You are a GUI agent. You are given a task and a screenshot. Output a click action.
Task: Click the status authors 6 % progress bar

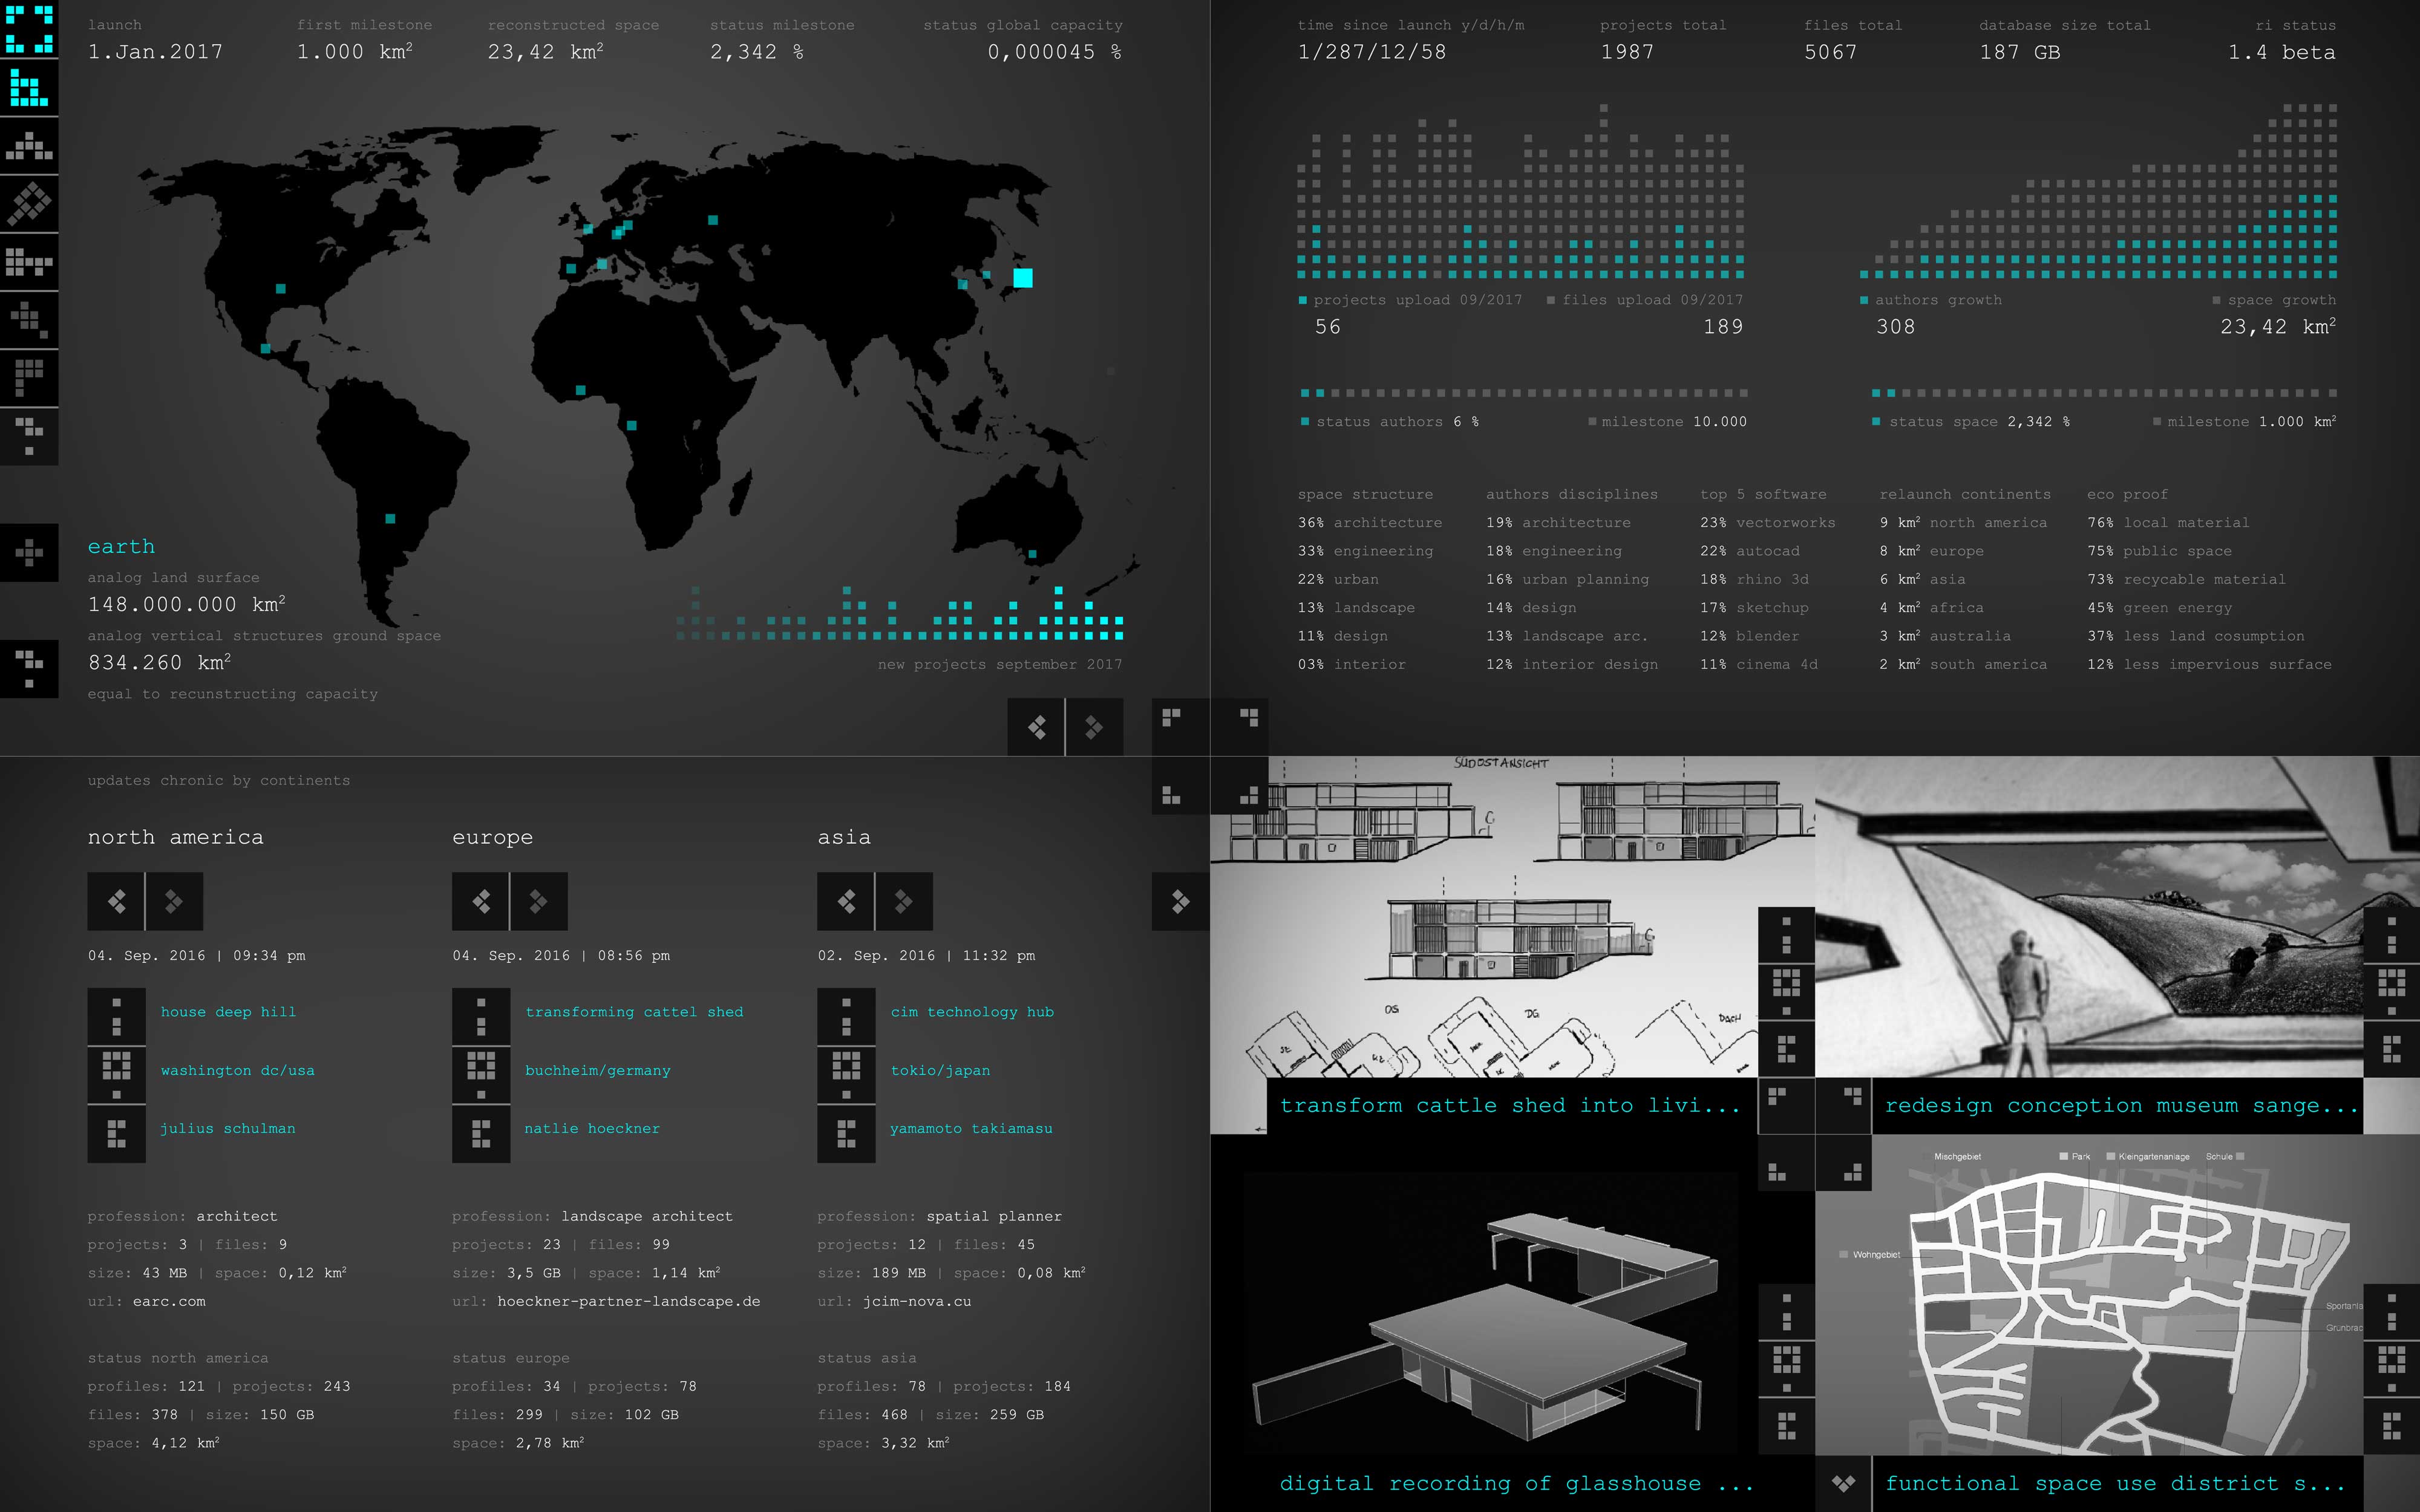point(1524,393)
